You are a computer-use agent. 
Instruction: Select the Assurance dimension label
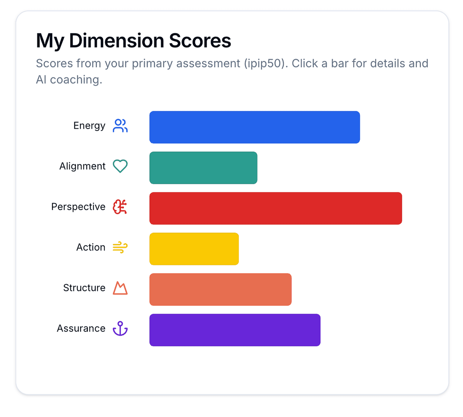[x=80, y=328]
